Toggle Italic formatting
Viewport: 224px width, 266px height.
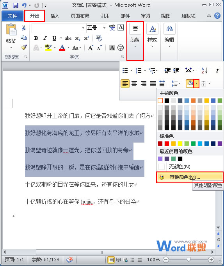(x=45, y=38)
